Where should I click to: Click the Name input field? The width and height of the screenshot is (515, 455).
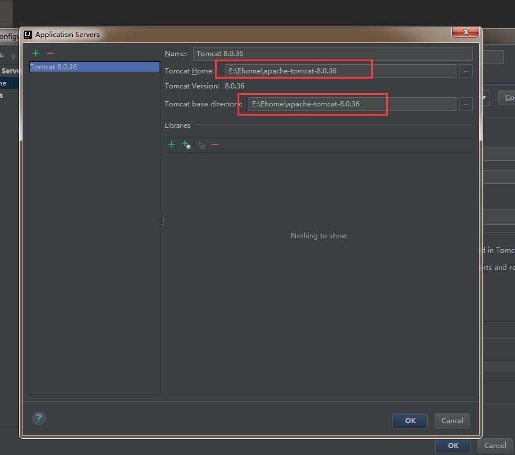click(x=333, y=54)
